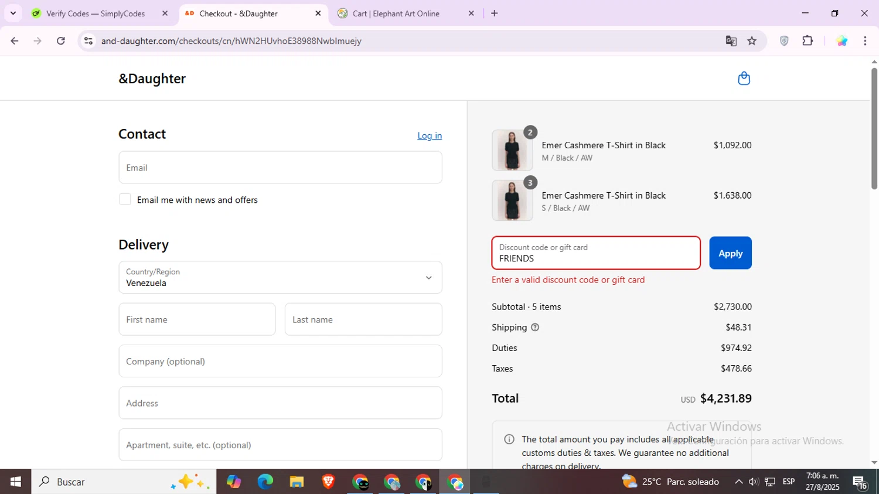Switch to the Verify Codes — SimplyCodes tab
Screen dimensions: 879x494
pos(96,13)
